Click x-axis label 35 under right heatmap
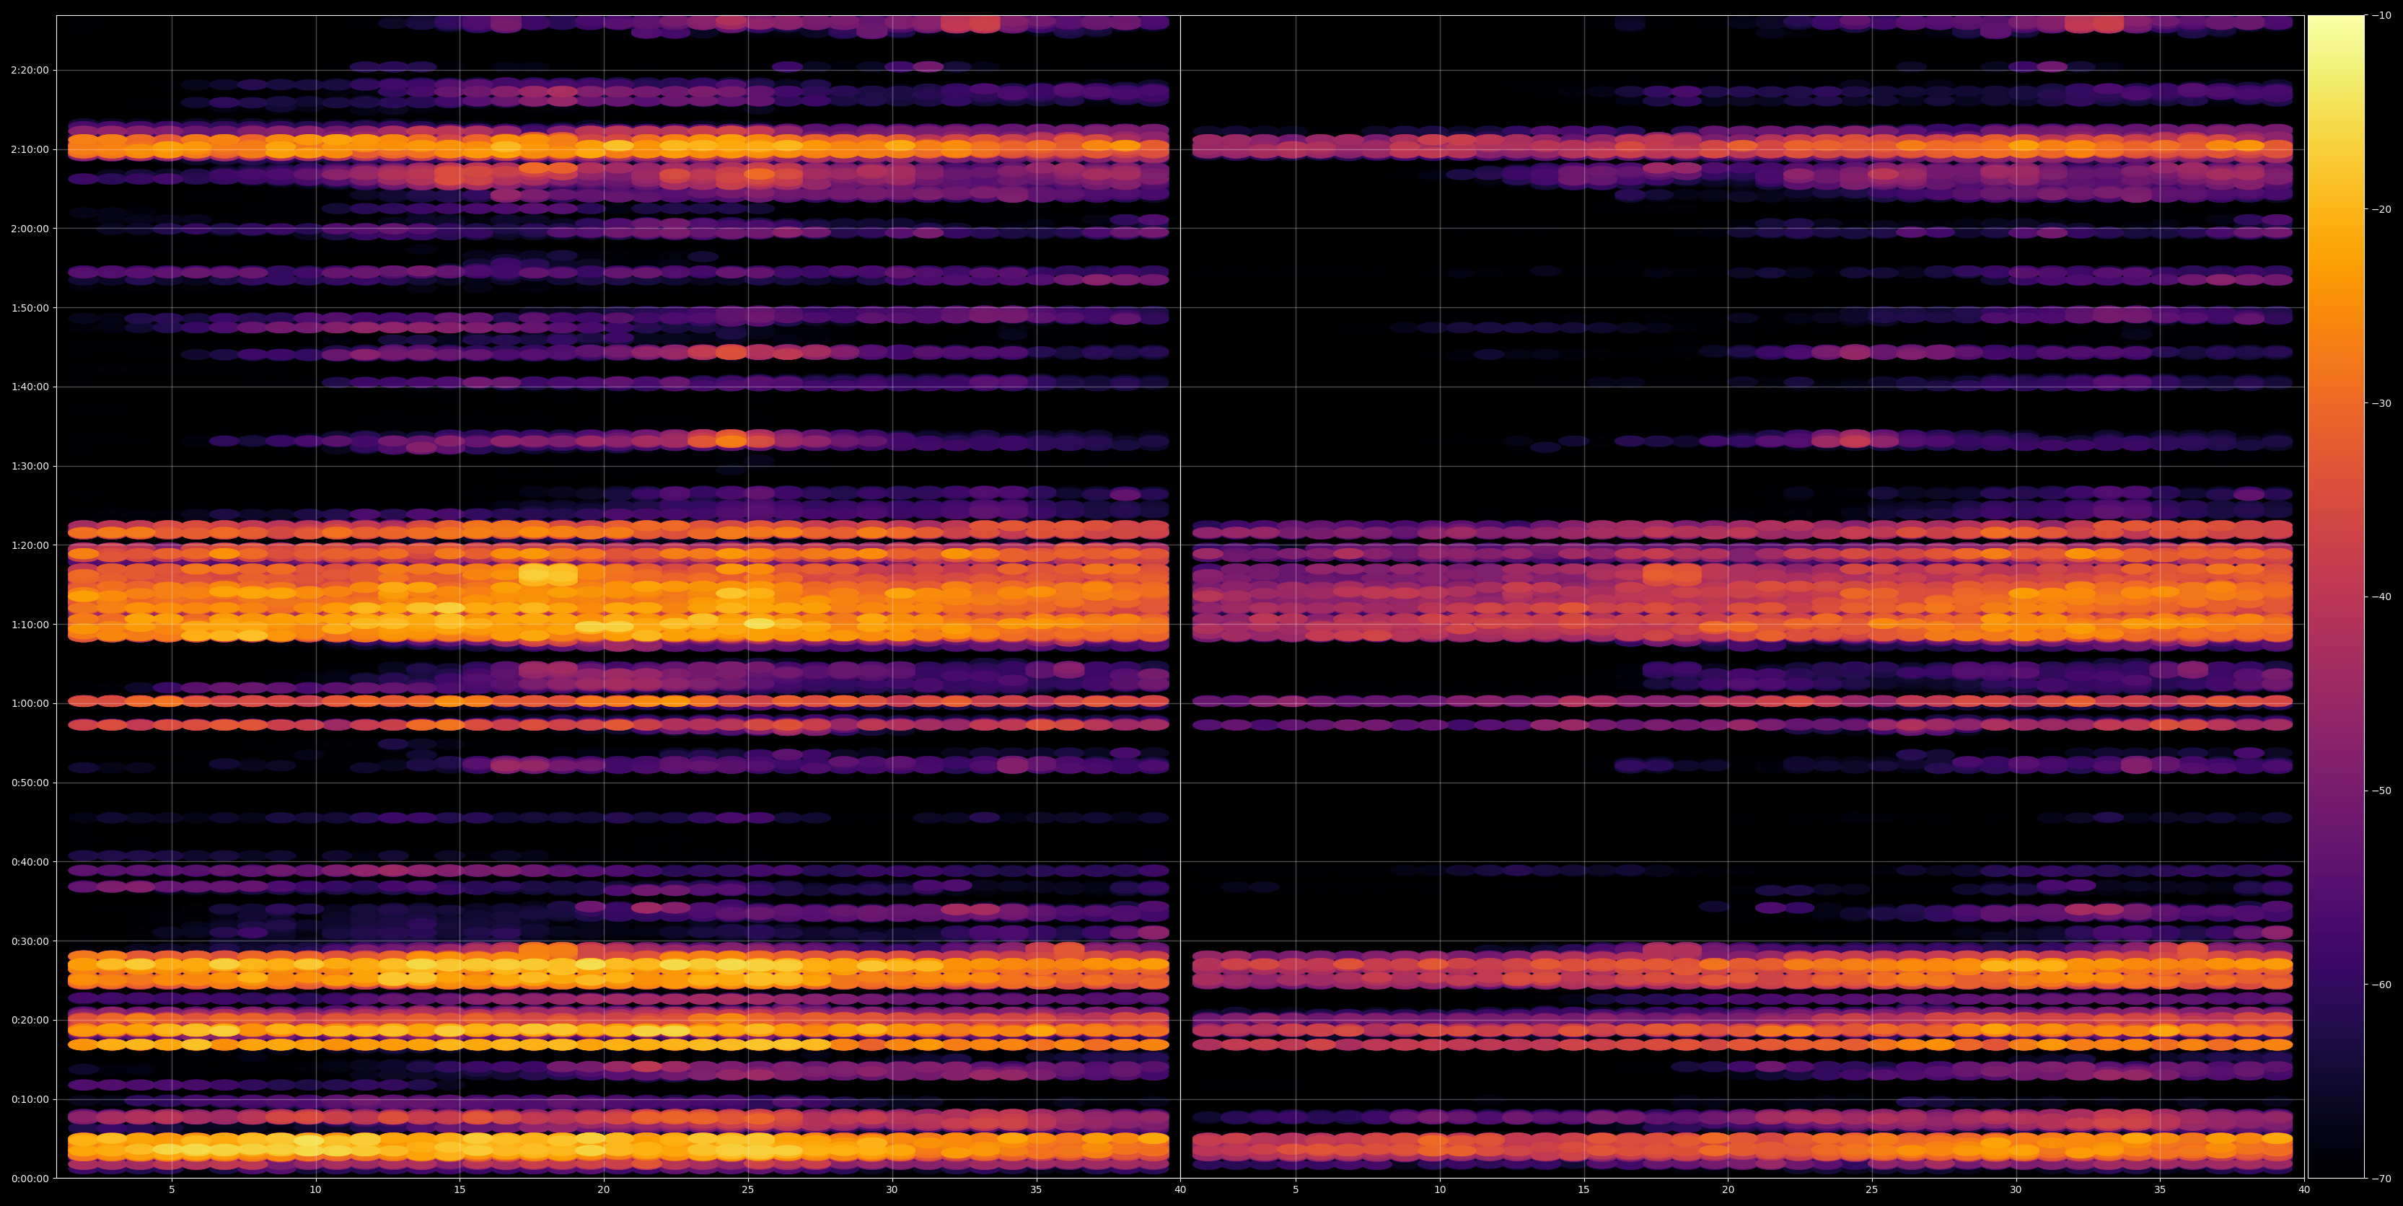The image size is (2403, 1206). click(2161, 1190)
